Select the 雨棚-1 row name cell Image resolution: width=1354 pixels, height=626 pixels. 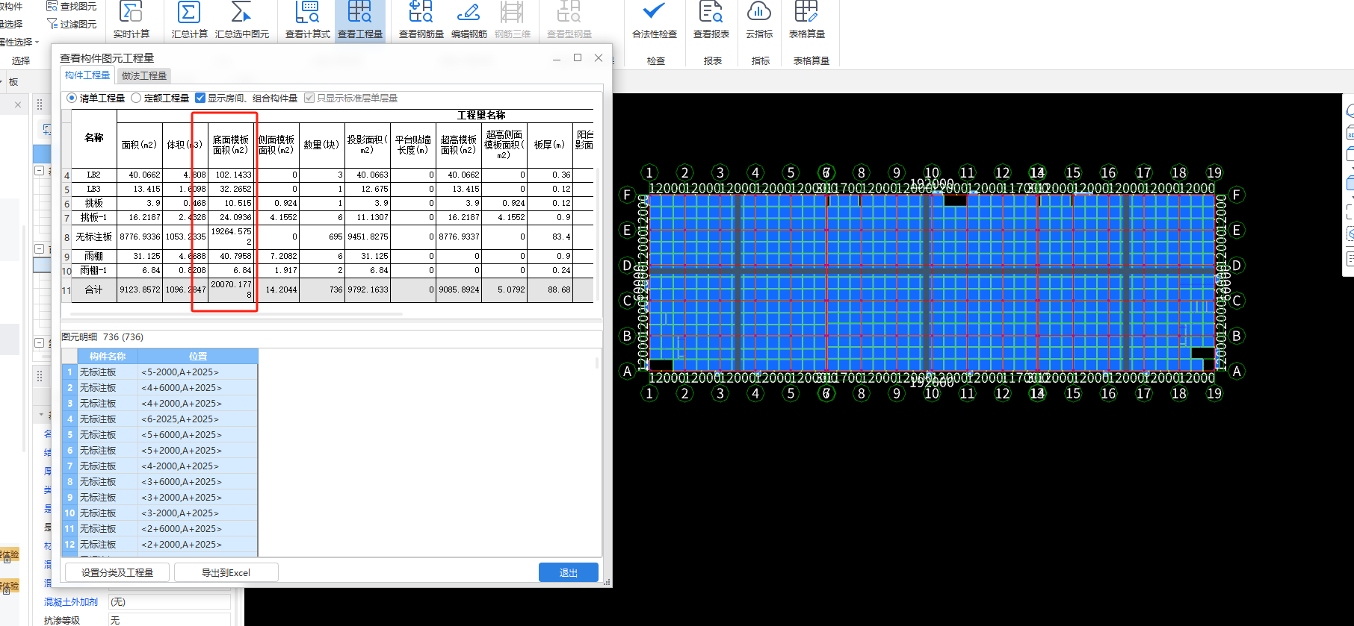(x=94, y=270)
